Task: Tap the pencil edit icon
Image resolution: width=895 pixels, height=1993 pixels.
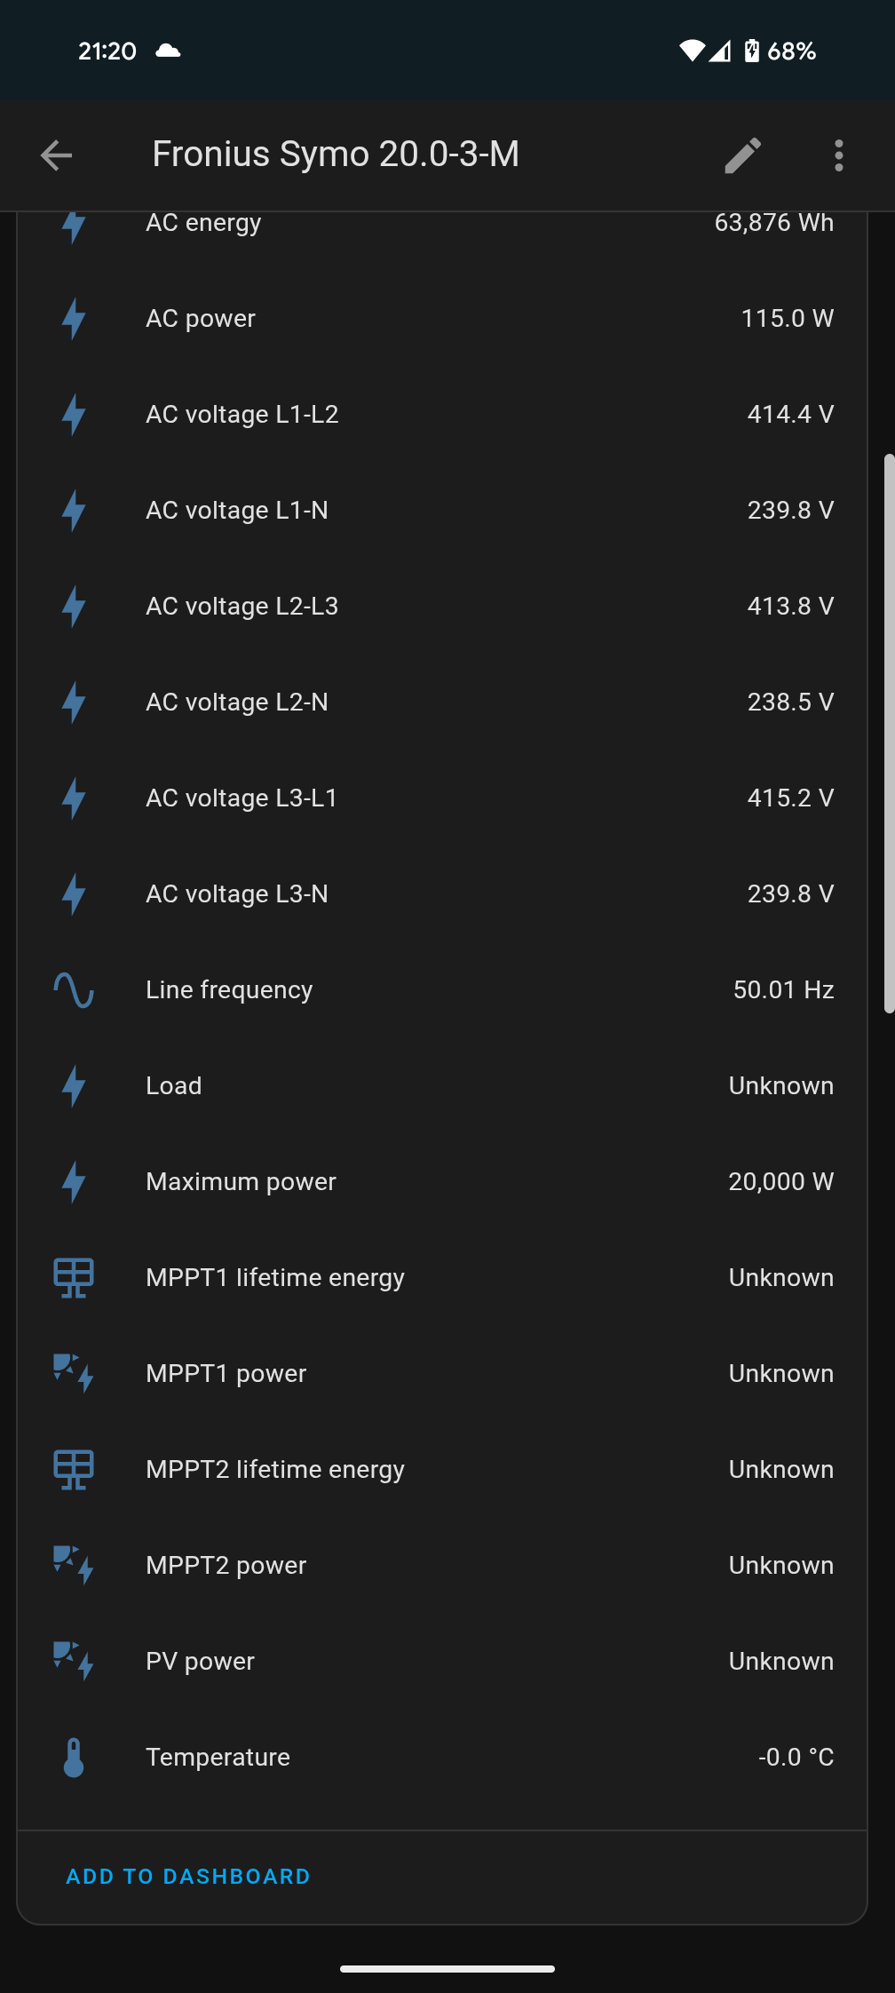Action: point(742,155)
